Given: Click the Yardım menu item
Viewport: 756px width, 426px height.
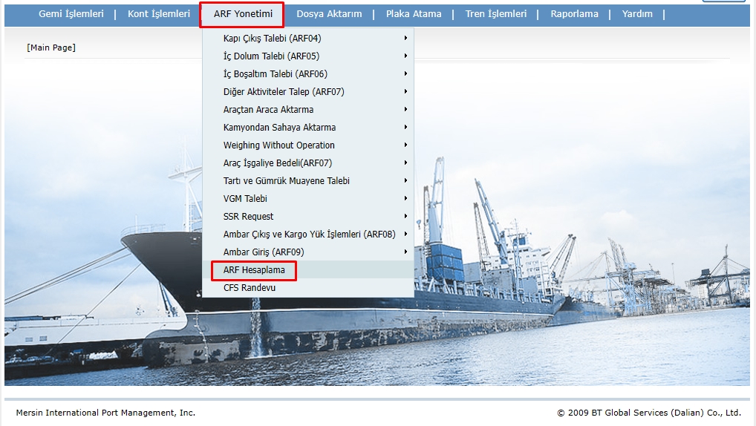Looking at the screenshot, I should click(637, 14).
